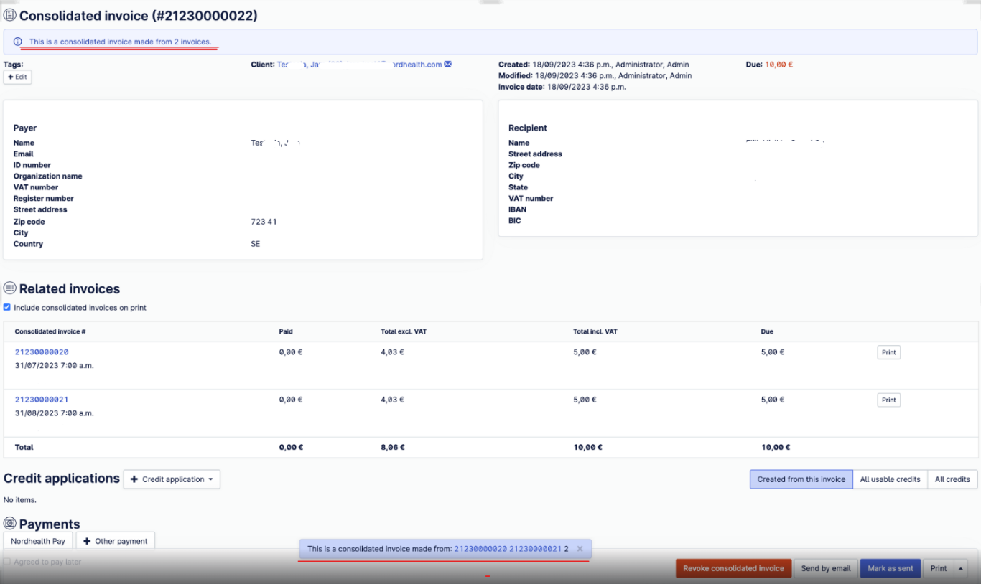This screenshot has width=981, height=584.
Task: Uncheck Include consolidated invoices on print
Action: tap(7, 308)
